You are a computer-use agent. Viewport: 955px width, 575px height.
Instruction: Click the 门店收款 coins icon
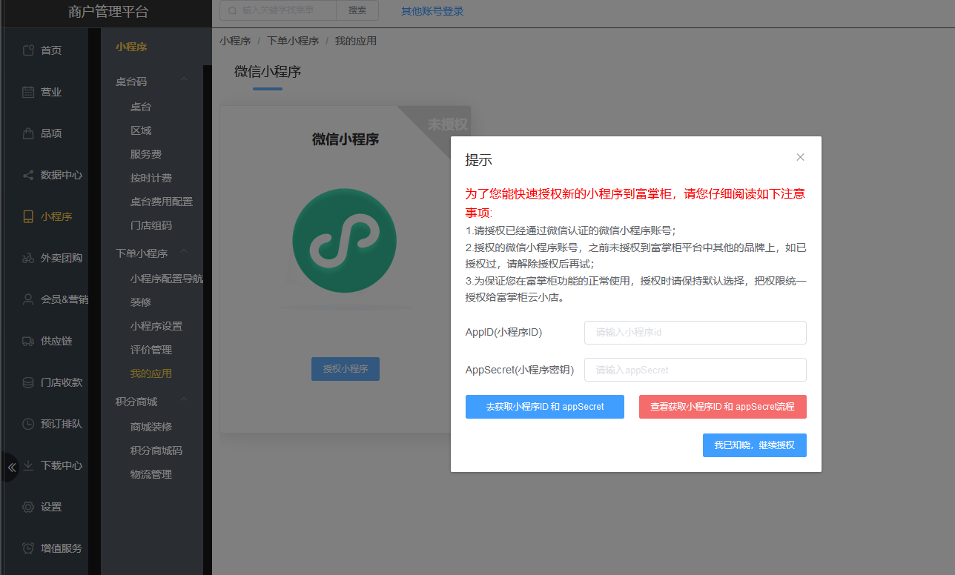[28, 382]
